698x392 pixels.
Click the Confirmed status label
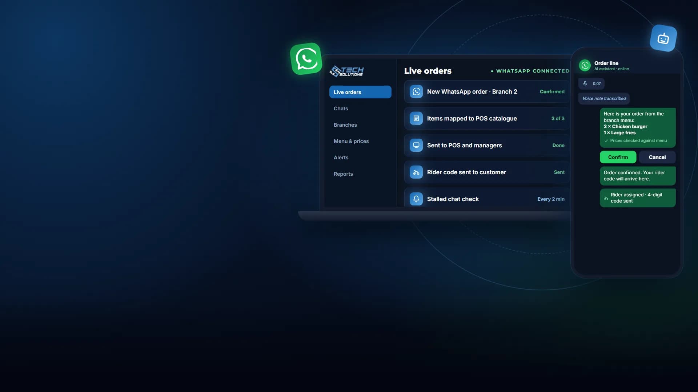coord(552,91)
